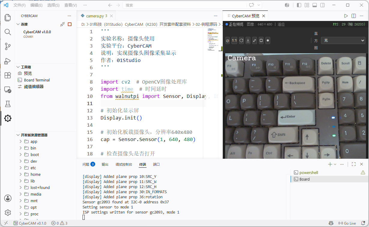Open the Extensions view in activity bar

[x=8, y=75]
